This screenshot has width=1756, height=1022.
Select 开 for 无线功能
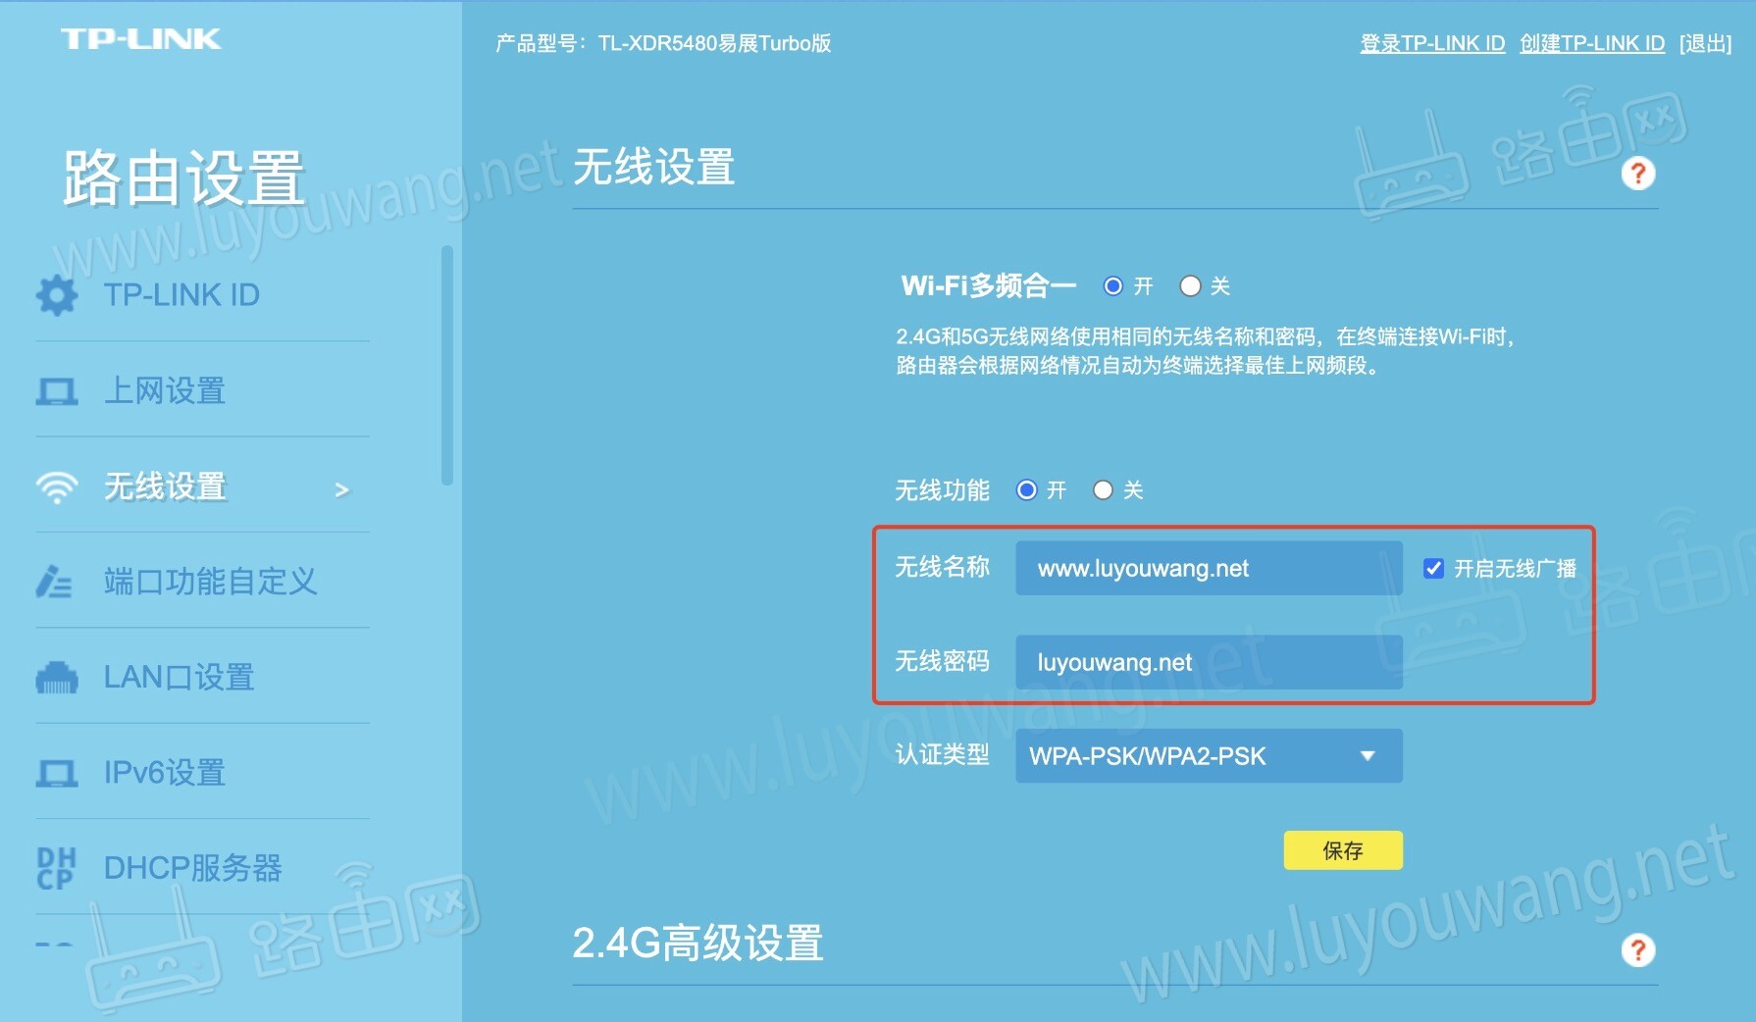pos(1026,489)
